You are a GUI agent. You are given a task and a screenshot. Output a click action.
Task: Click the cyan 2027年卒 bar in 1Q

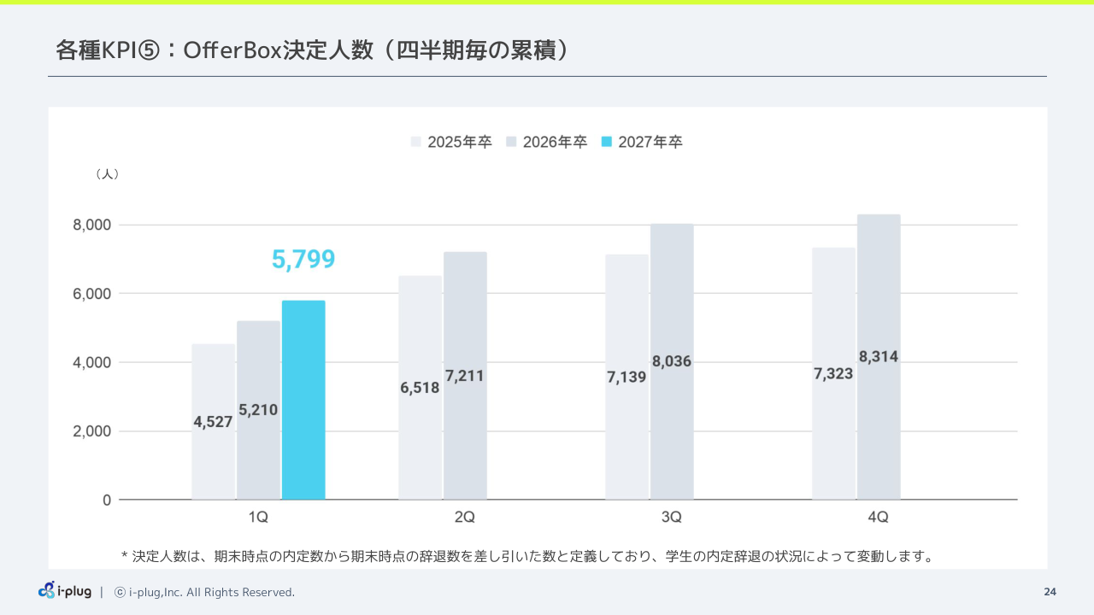click(303, 400)
